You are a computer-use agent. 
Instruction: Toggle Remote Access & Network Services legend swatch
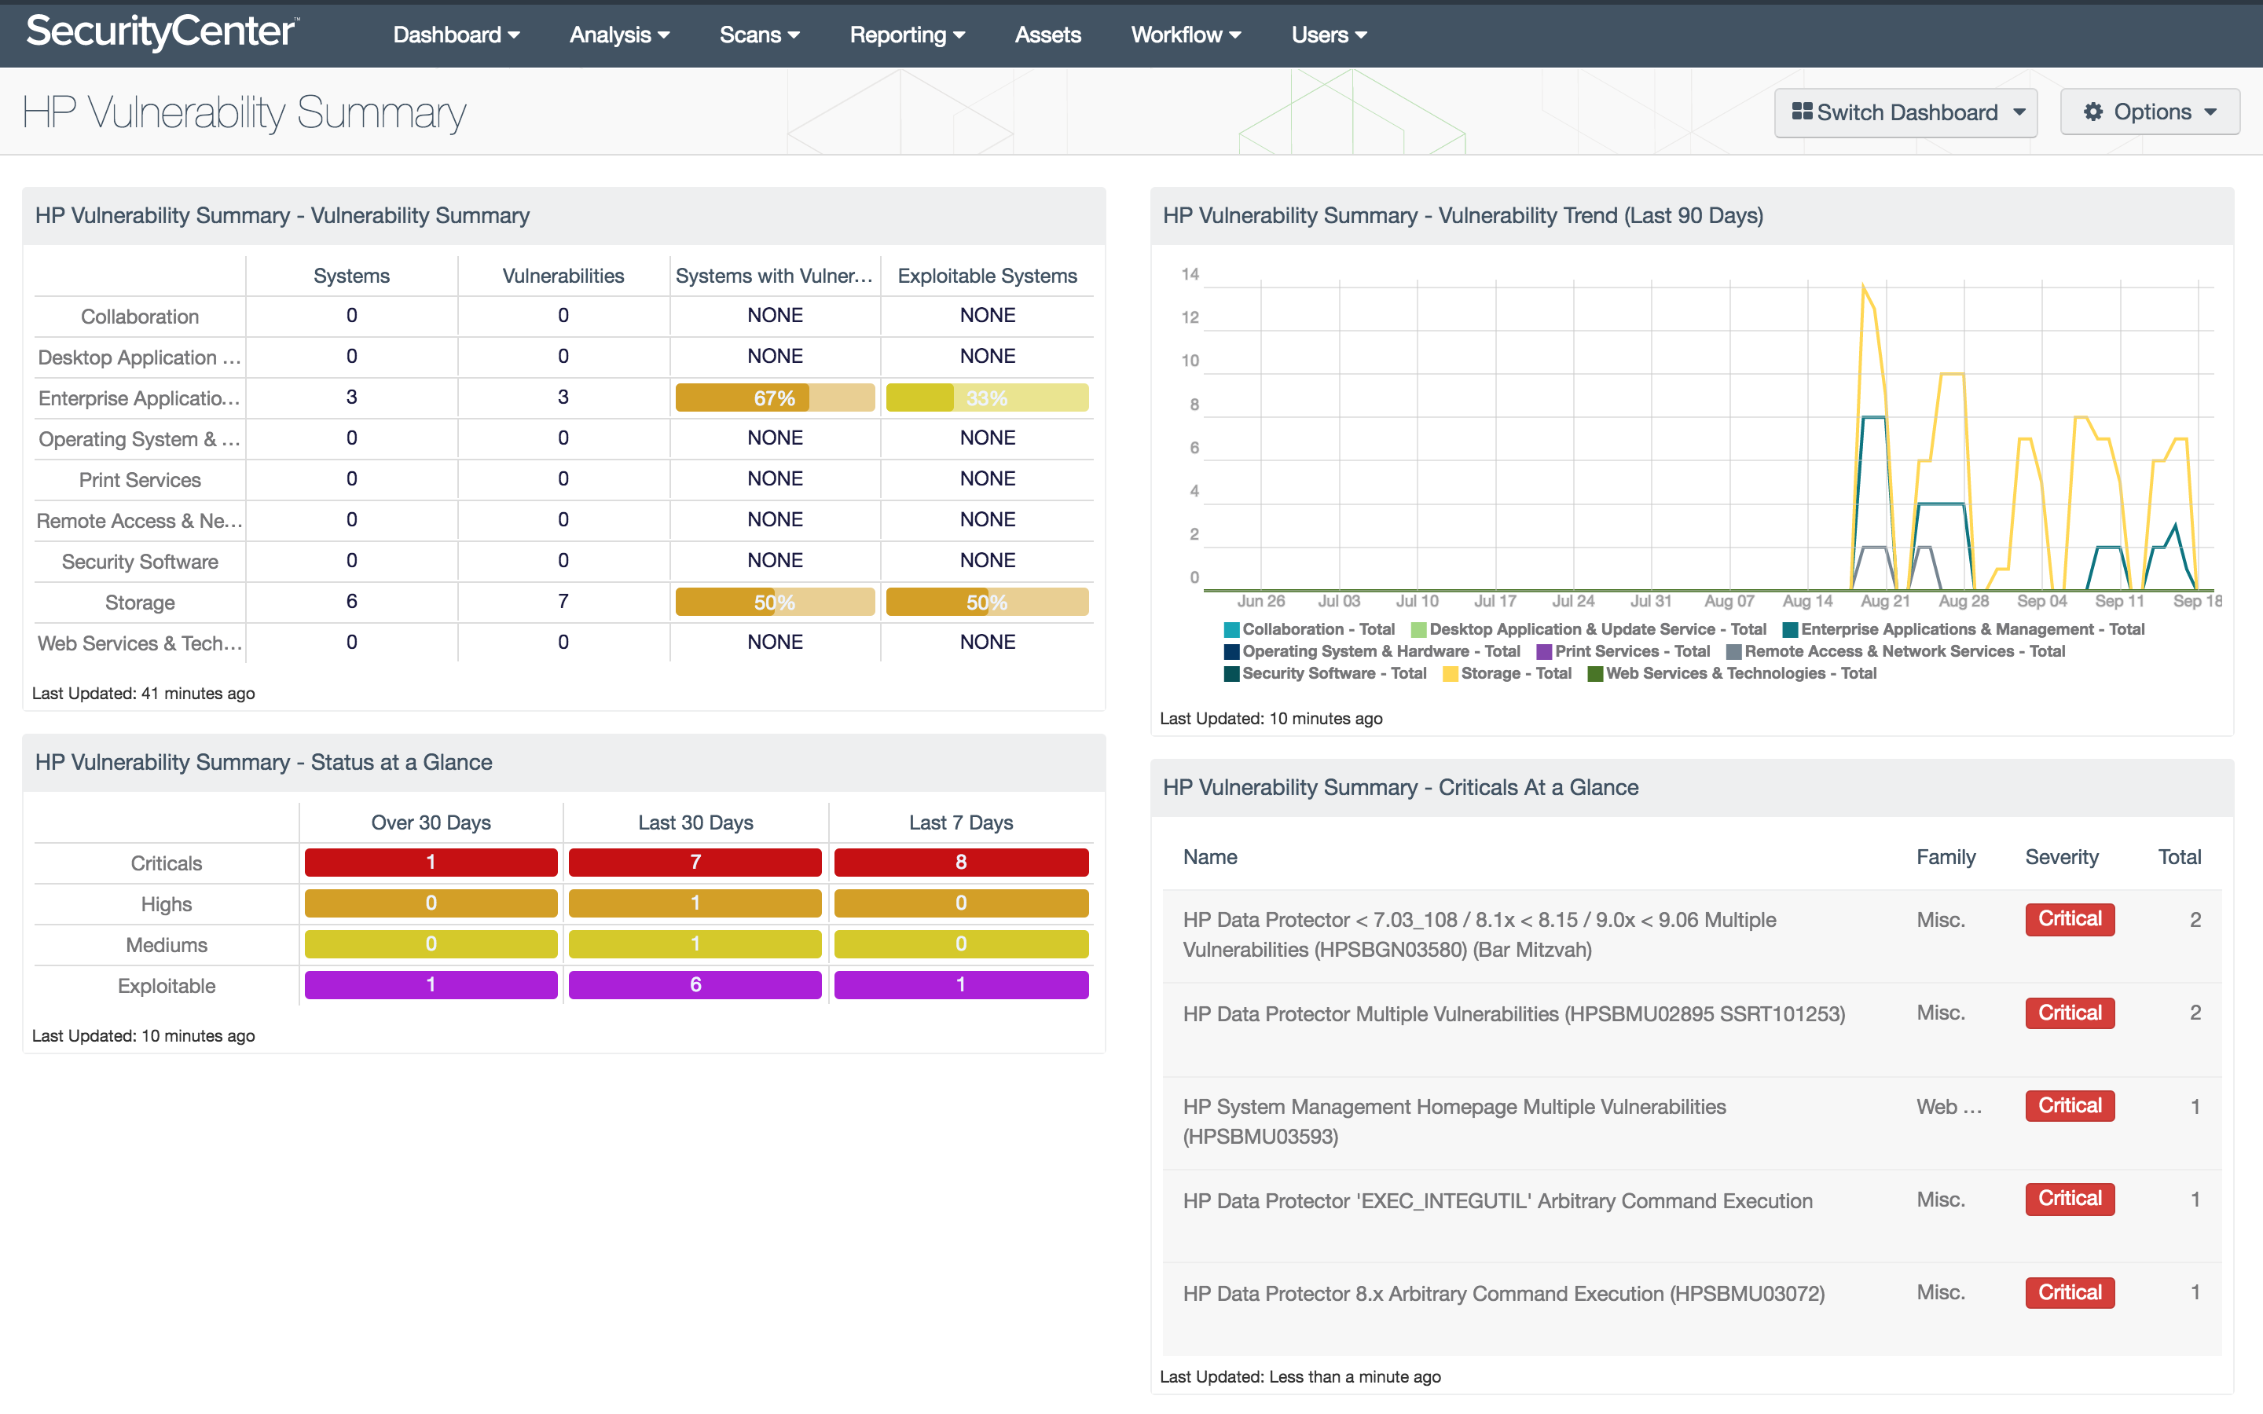(1733, 652)
